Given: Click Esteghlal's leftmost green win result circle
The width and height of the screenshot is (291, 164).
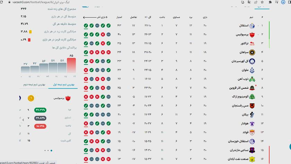Looking at the screenshot, I should click(86, 26).
